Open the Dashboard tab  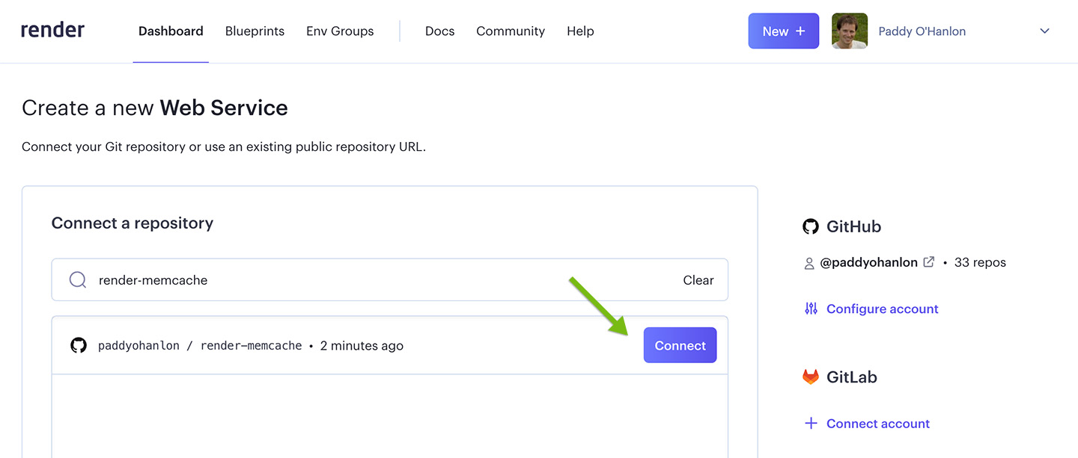(171, 31)
